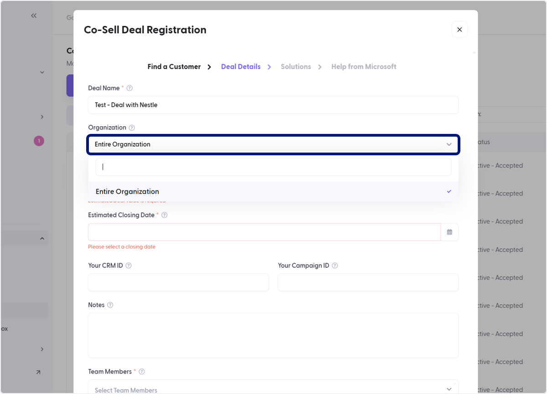Close the Co-Sell Deal Registration dialog
The height and width of the screenshot is (394, 547).
point(459,30)
